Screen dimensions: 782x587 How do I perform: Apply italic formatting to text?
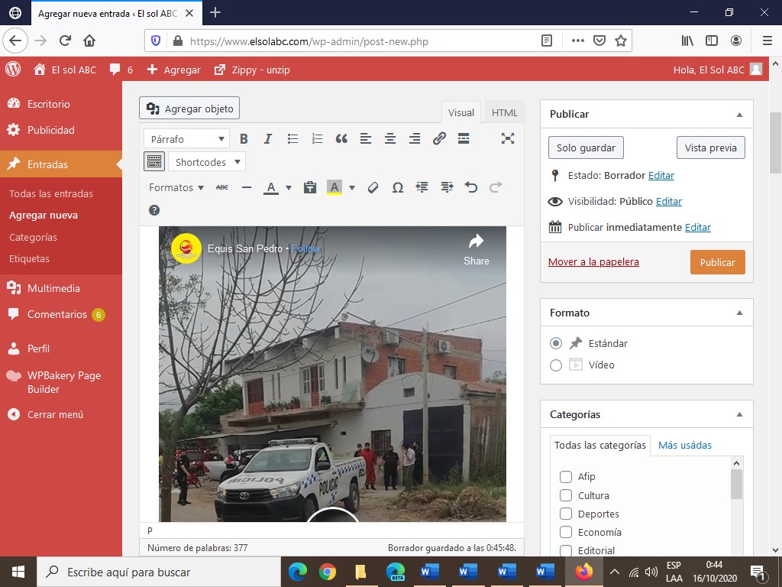[x=268, y=139]
